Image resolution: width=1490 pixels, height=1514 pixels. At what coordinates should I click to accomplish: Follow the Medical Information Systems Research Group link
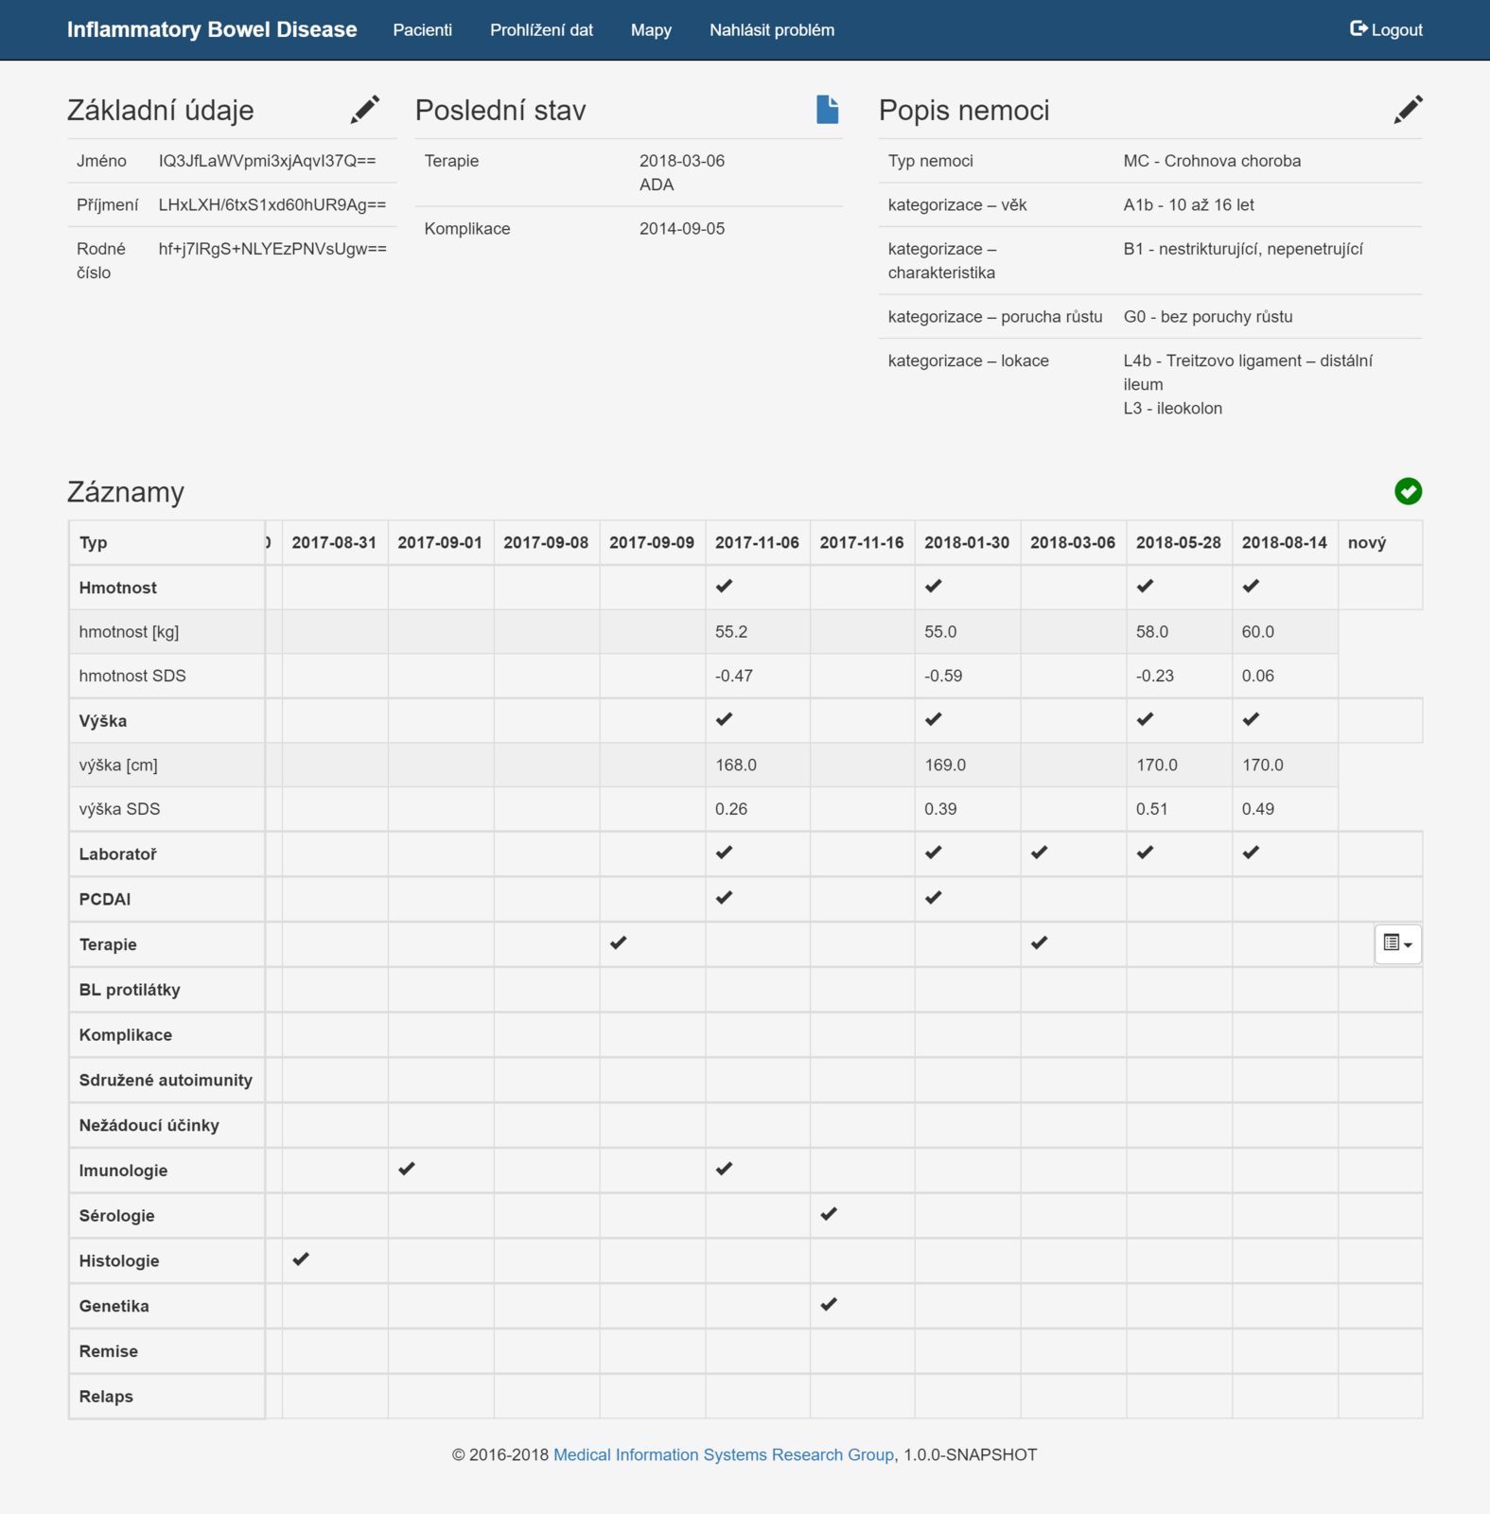(723, 1454)
